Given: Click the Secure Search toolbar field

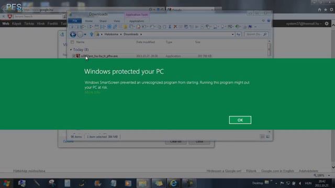Looking at the screenshot, I should 38,16.
